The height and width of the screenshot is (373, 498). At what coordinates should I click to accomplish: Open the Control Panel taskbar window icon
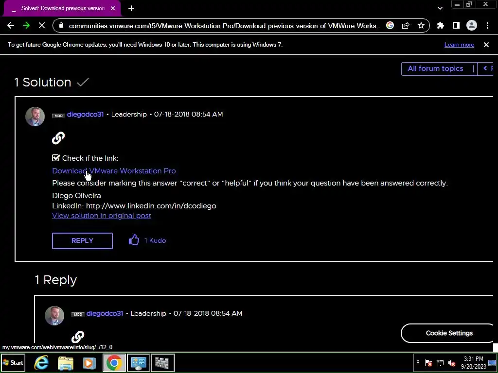[x=139, y=362]
